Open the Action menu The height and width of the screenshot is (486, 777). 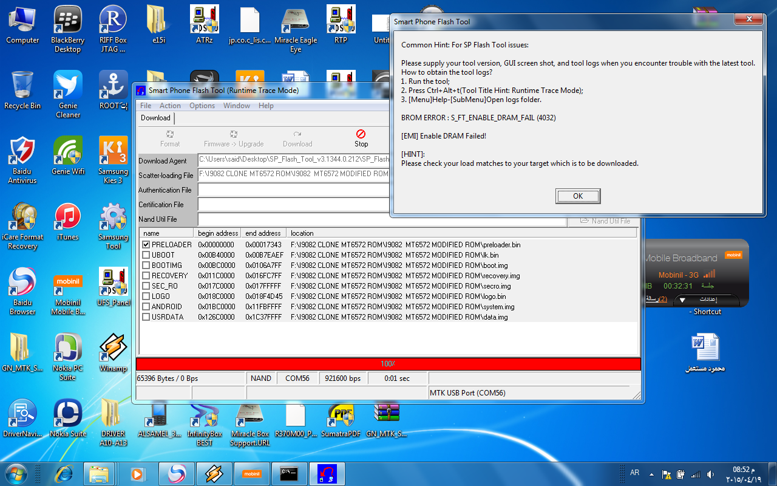point(170,106)
